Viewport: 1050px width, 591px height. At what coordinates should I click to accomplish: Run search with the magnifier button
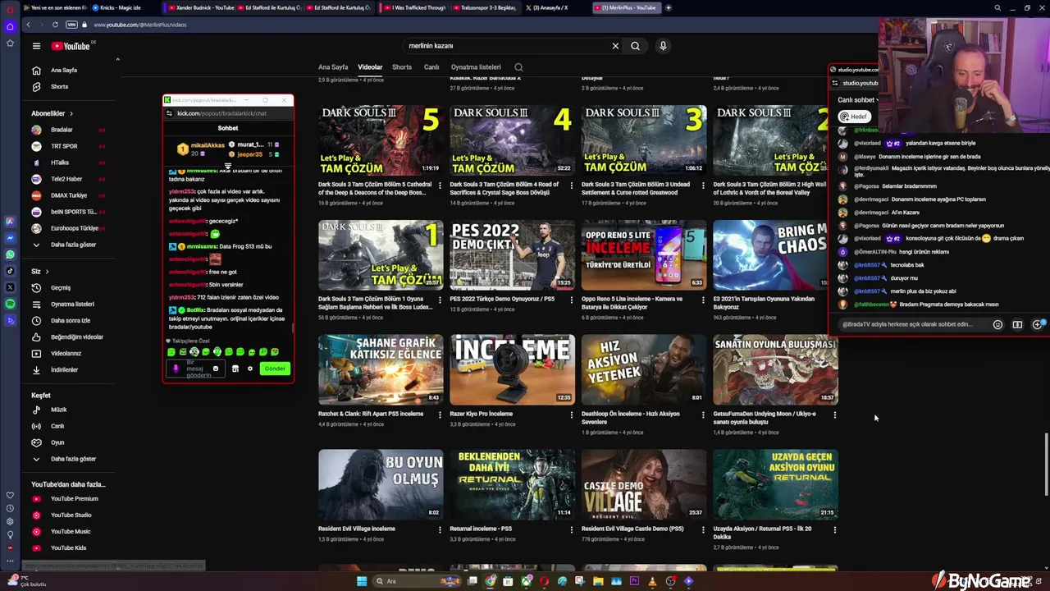(x=635, y=46)
